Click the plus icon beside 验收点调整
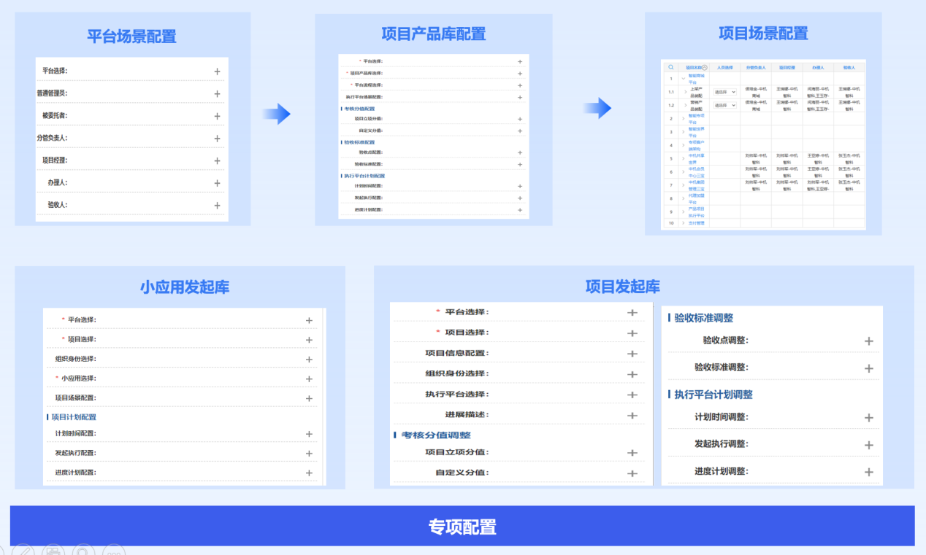Viewport: 926px width, 555px height. point(869,341)
